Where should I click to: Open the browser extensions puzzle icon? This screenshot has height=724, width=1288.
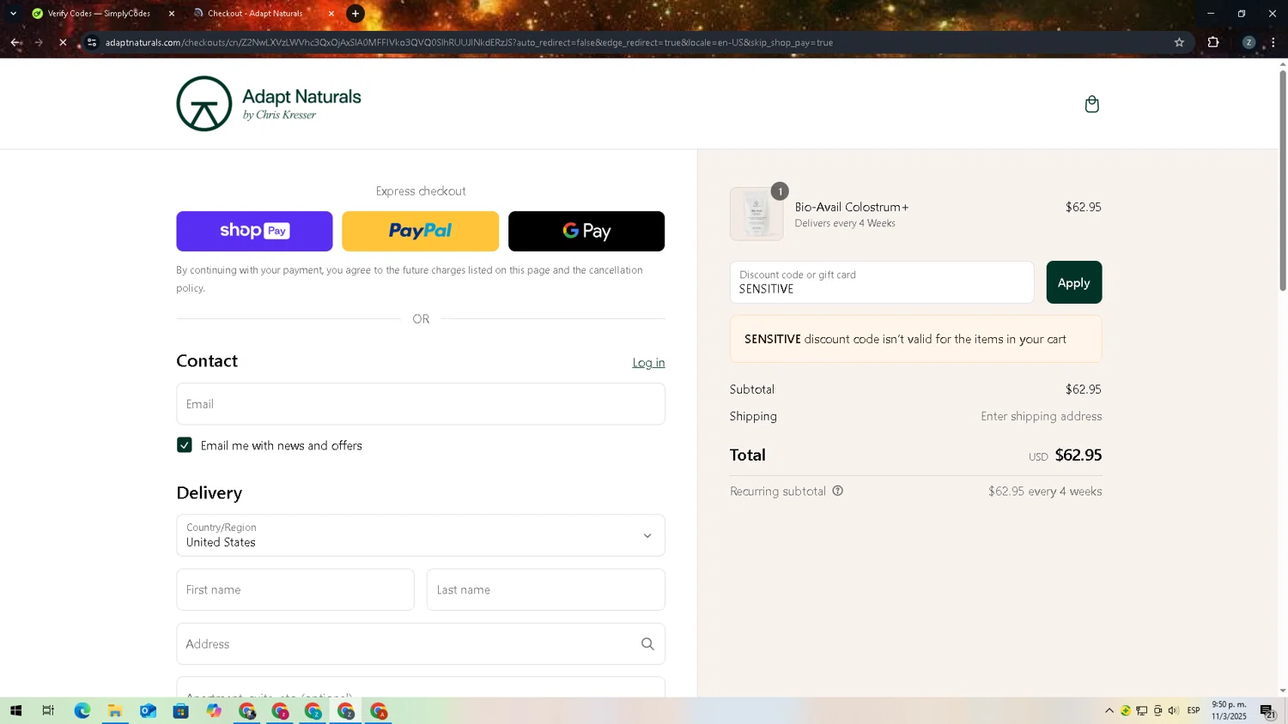point(1213,42)
